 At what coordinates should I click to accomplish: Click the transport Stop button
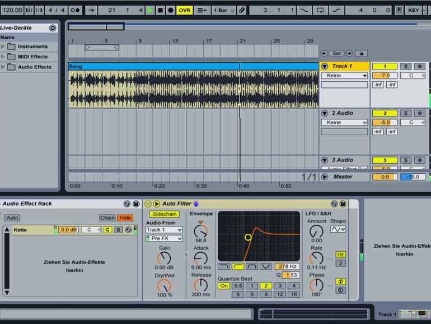pos(160,10)
